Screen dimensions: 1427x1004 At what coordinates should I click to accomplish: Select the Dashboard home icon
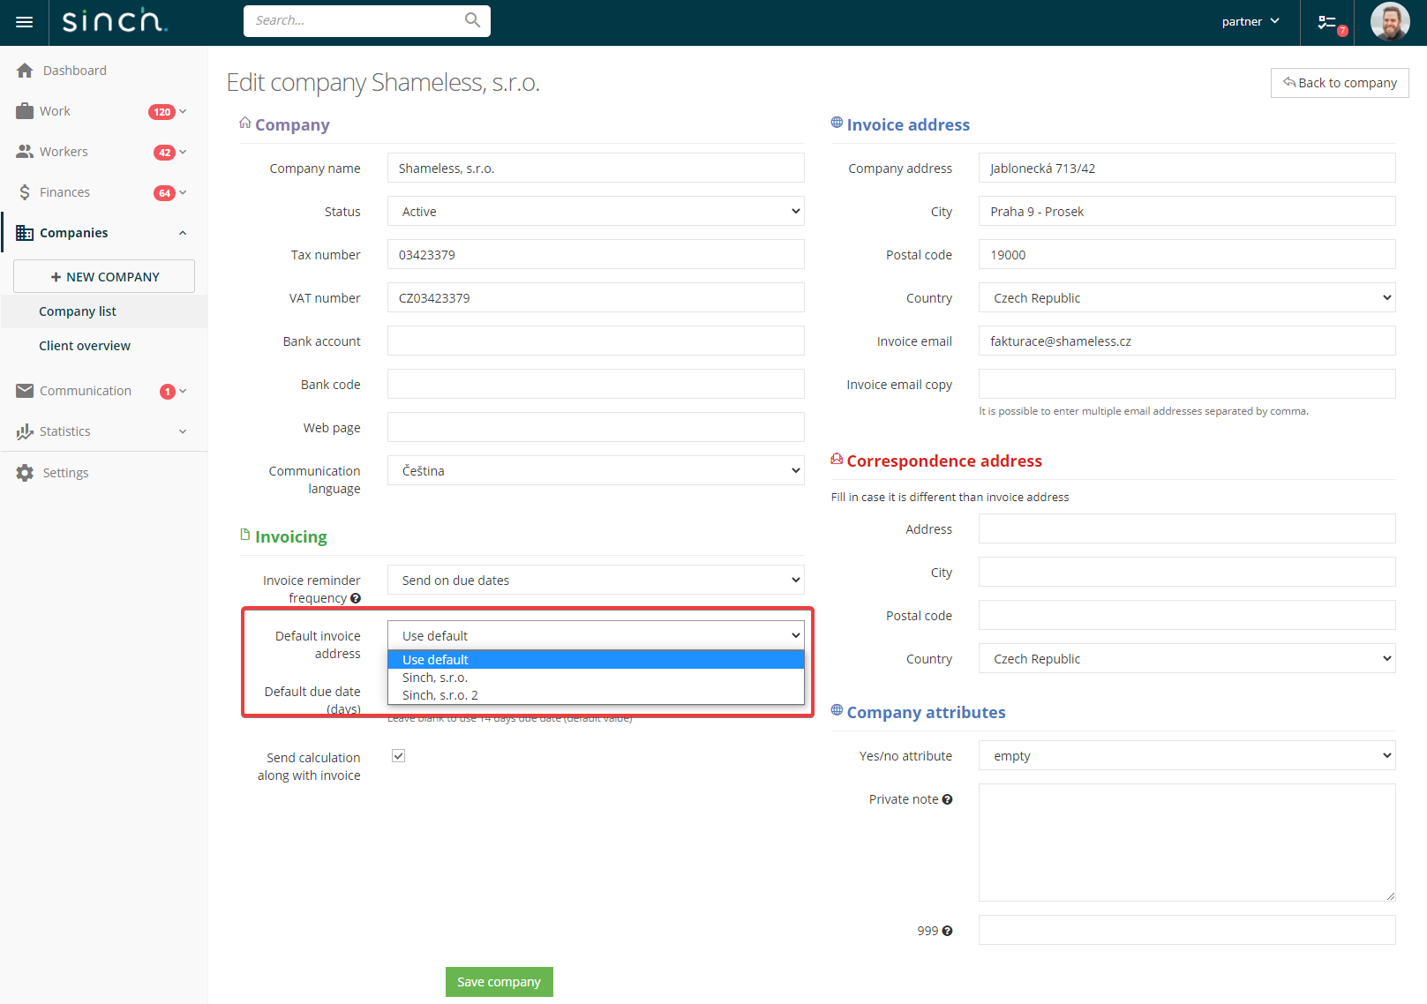pos(25,70)
